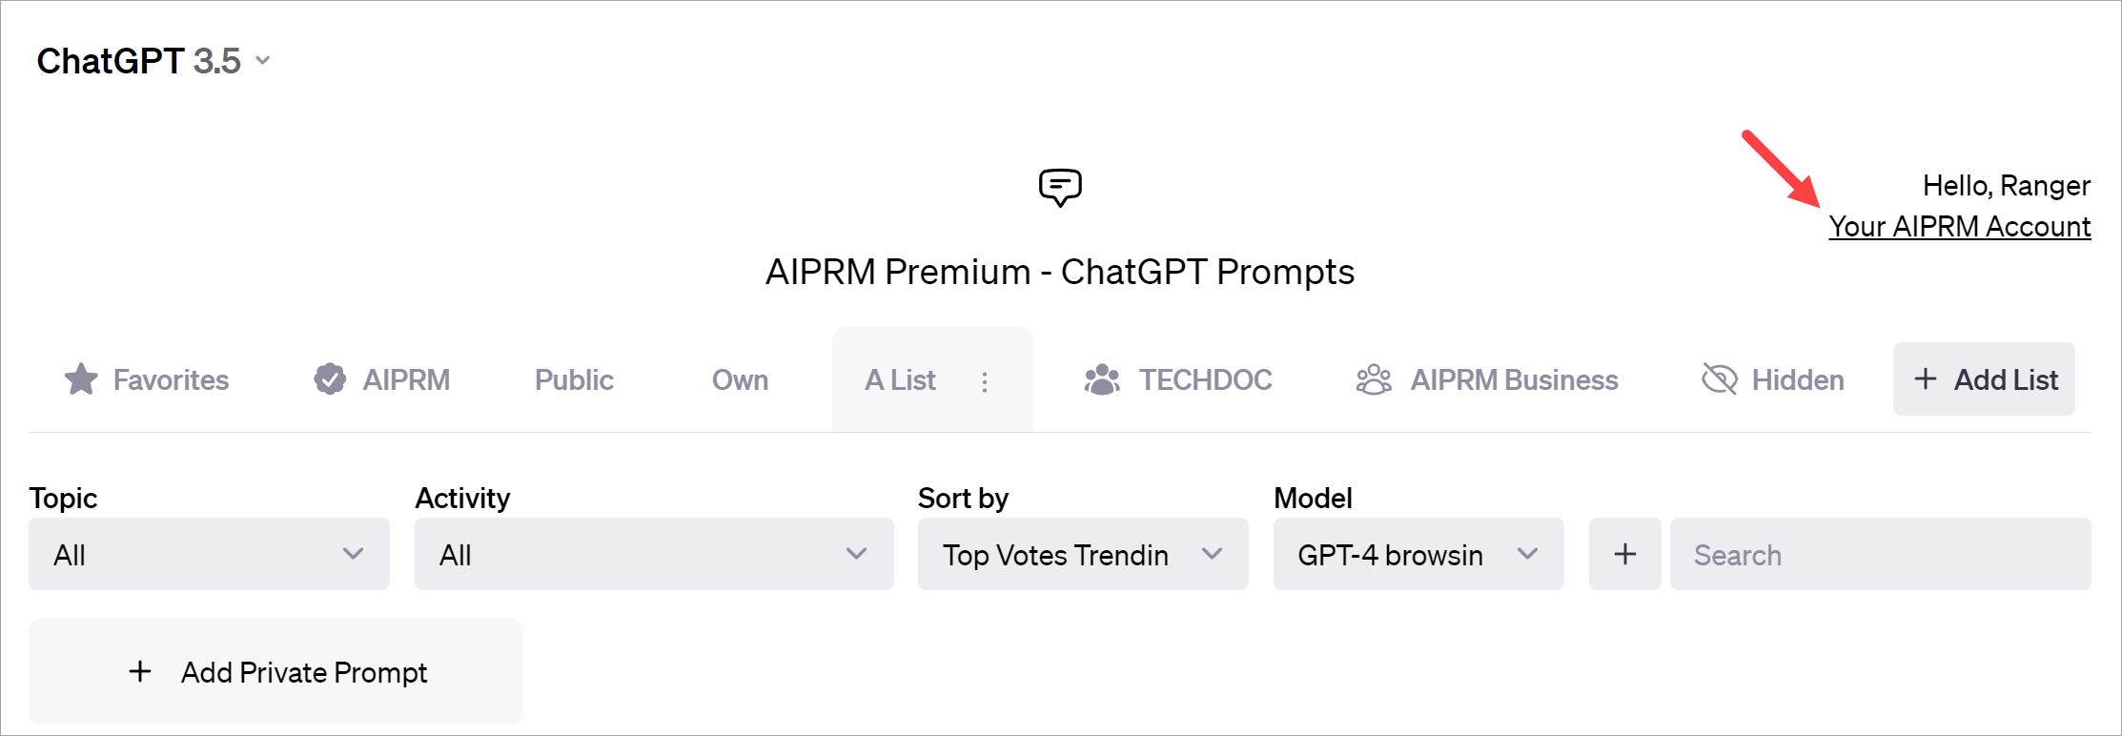The height and width of the screenshot is (736, 2122).
Task: Open the Model dropdown showing GPT-4 browsing
Action: pyautogui.click(x=1418, y=554)
